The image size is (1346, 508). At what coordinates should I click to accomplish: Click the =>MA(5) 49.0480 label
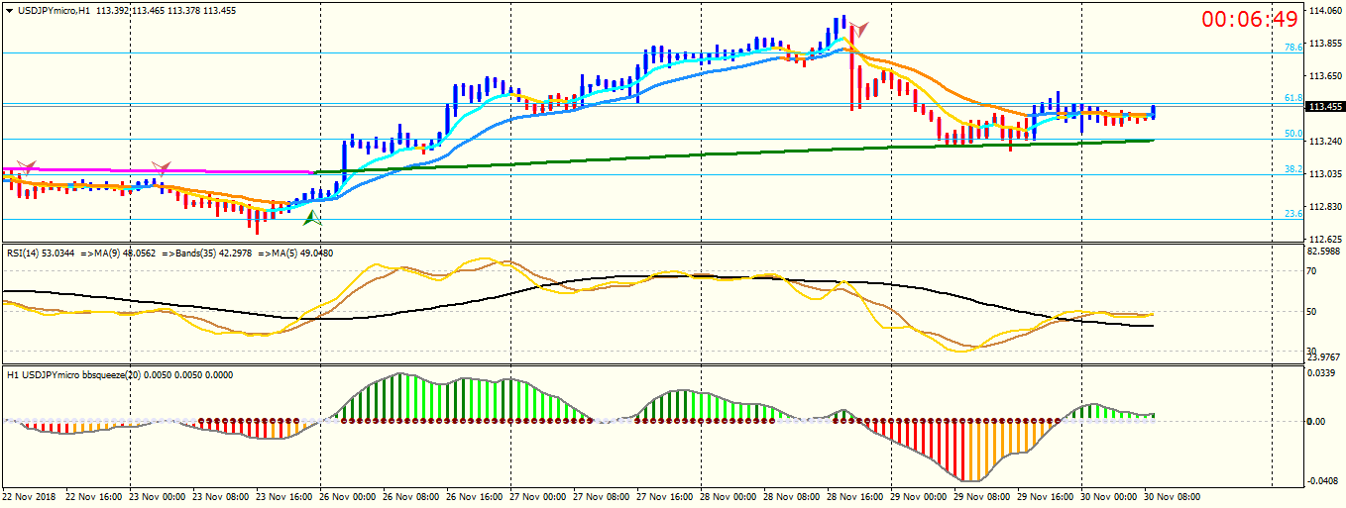click(x=296, y=253)
